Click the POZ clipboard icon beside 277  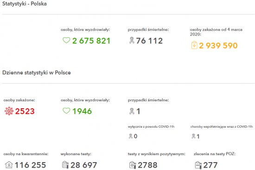click(x=198, y=165)
